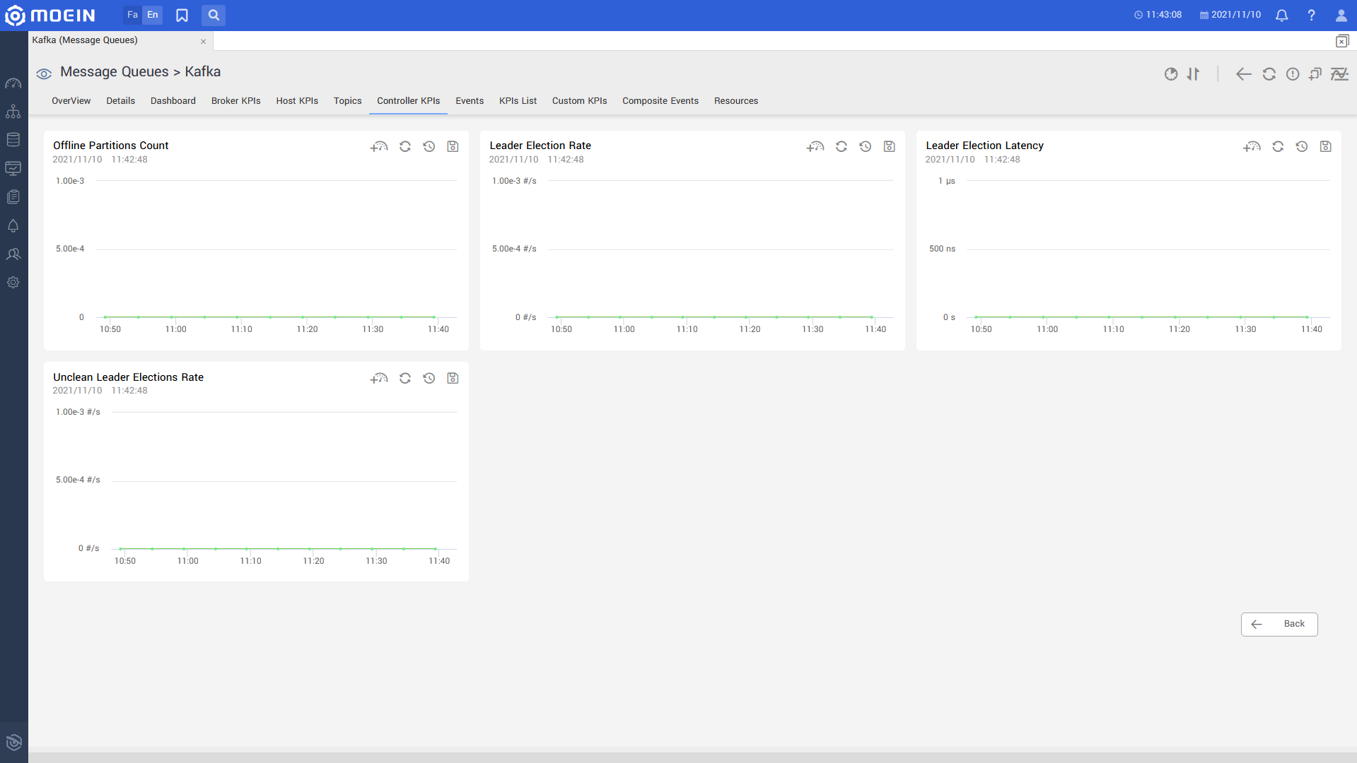Screen dimensions: 1357x763
Task: Click the Back button
Action: point(1279,625)
